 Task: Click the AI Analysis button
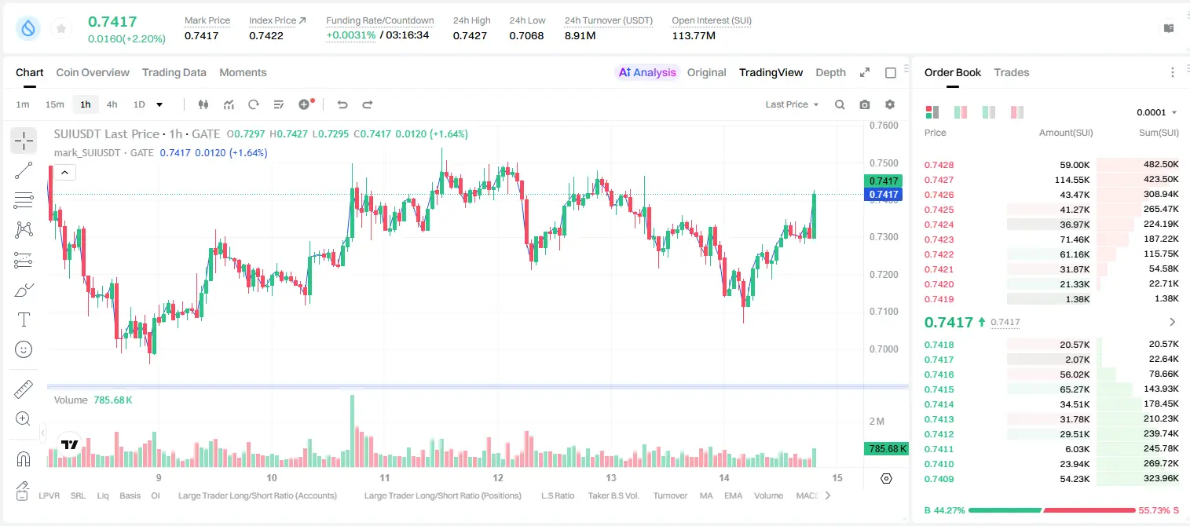[647, 72]
